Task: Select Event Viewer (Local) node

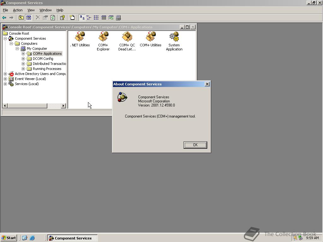Action: tap(30, 79)
